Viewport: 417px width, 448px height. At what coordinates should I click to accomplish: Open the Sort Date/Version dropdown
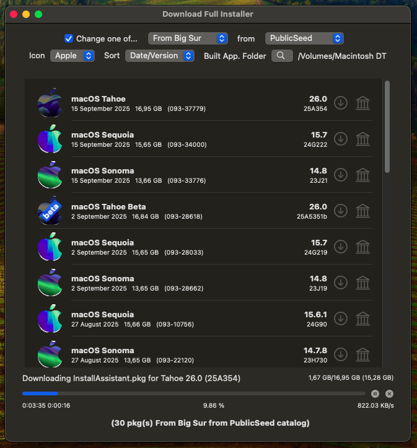pos(160,56)
